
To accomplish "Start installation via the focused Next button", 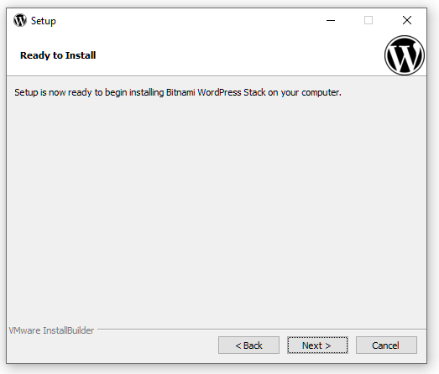I will pos(317,345).
